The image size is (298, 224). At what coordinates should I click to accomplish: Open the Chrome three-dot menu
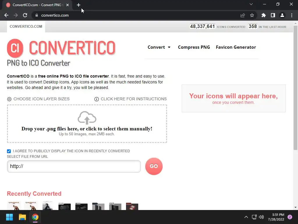point(292,15)
